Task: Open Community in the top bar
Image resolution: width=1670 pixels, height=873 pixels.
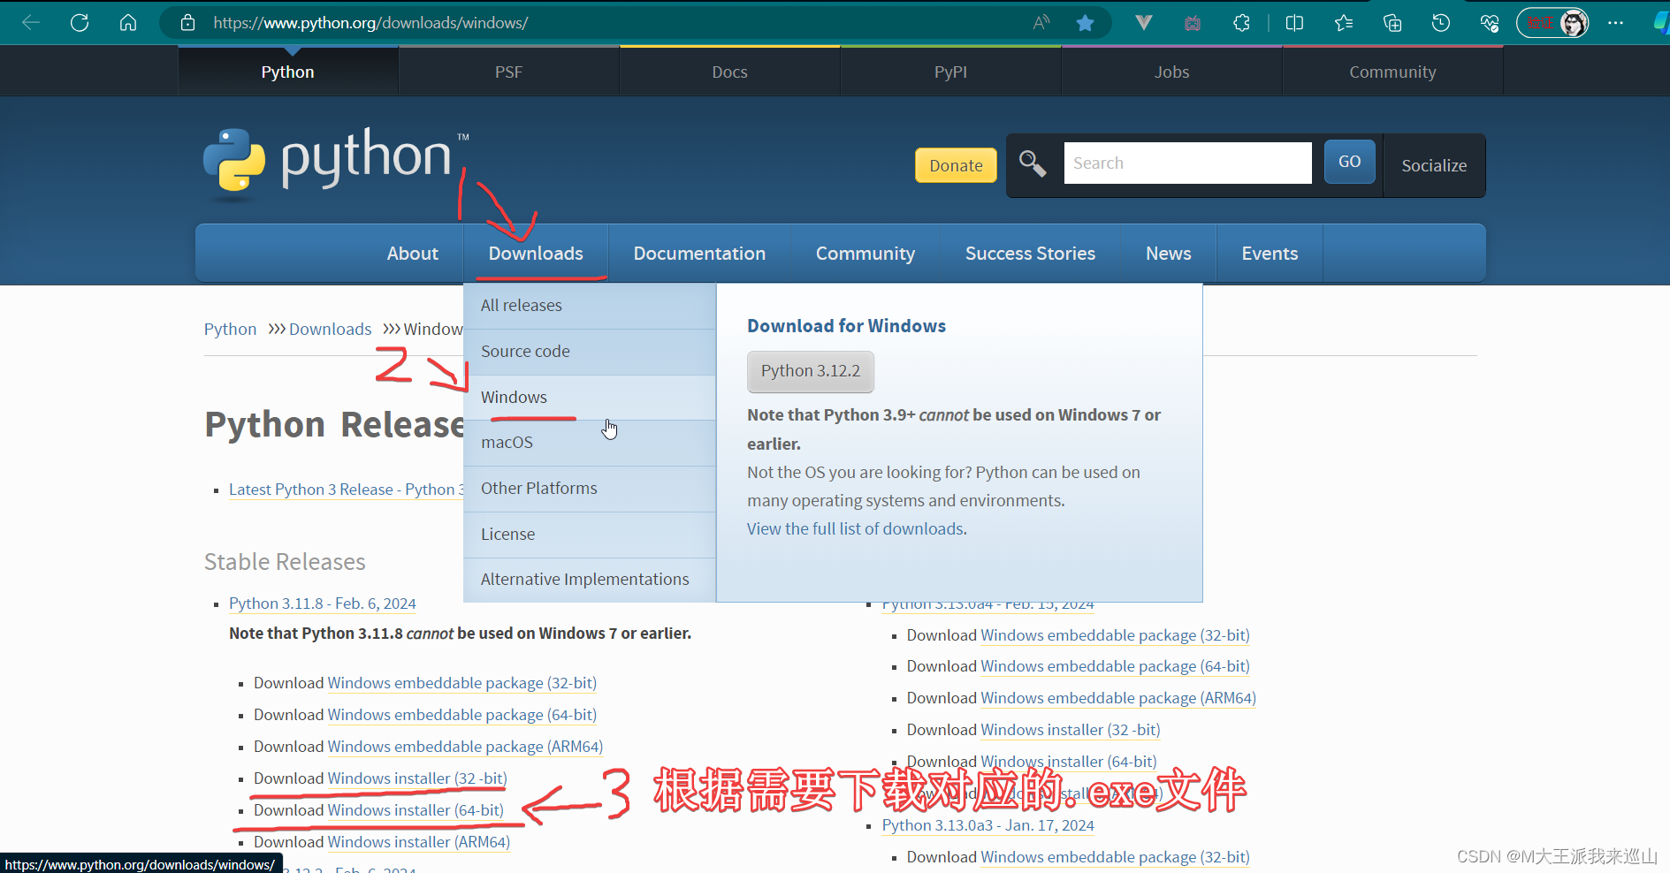Action: [1392, 72]
